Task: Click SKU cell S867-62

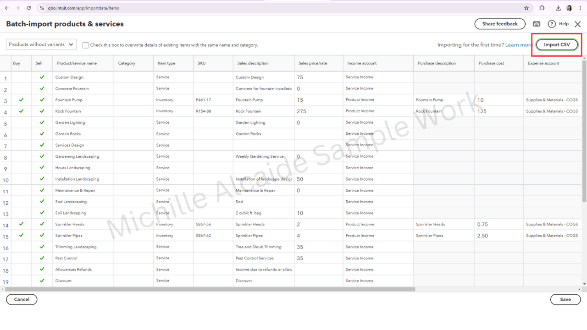Action: (213, 236)
